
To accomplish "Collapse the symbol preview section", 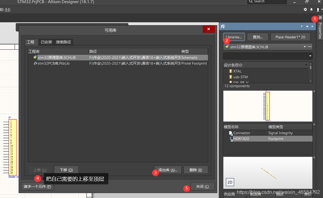I will [x=314, y=91].
